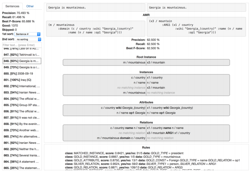Select sentence 860 An alternative
Image resolution: width=251 pixels, height=171 pixels.
[x=21, y=136]
